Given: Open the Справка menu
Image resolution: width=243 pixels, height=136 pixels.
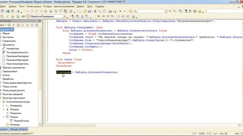Looking at the screenshot, I should (99, 6).
